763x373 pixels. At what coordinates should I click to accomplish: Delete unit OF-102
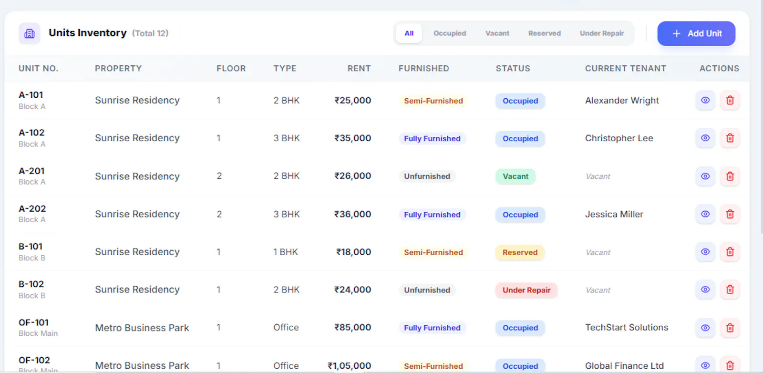click(x=730, y=365)
